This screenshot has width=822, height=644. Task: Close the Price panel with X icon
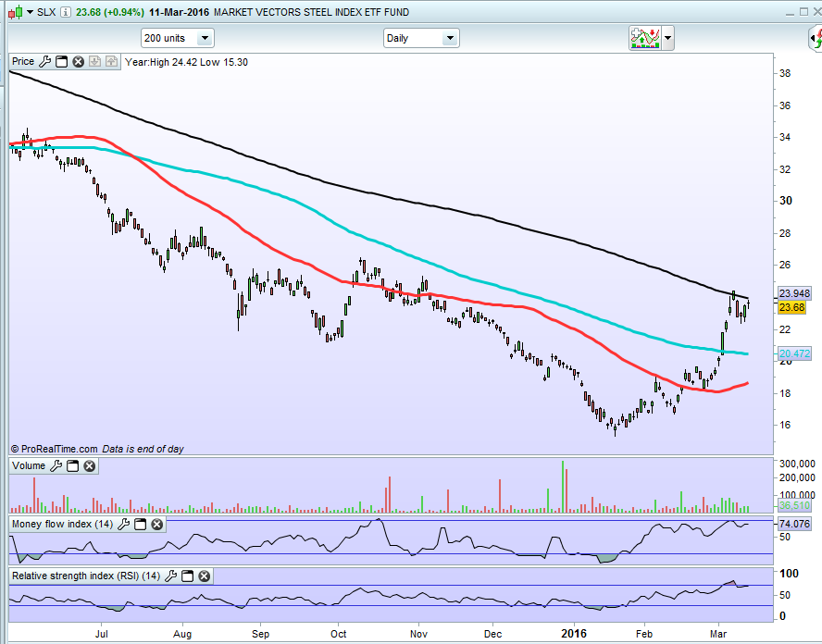point(78,62)
